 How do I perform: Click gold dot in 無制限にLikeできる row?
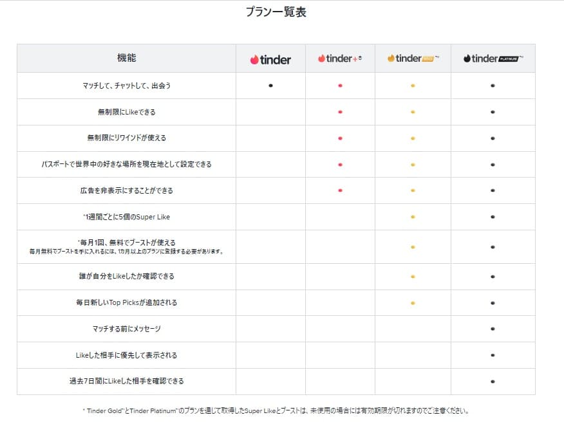point(413,112)
